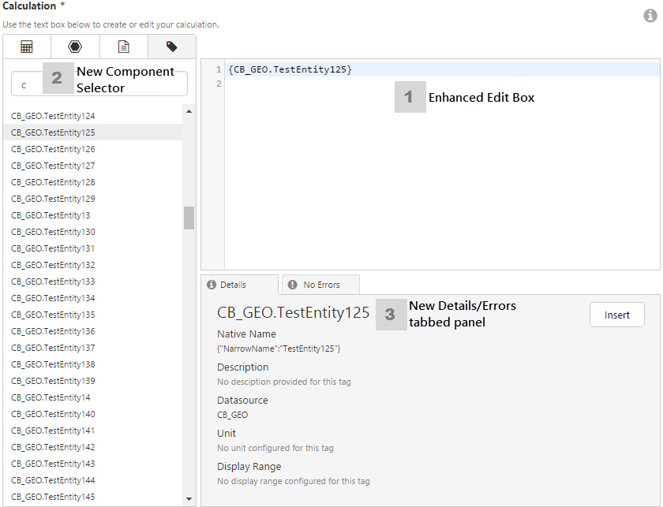This screenshot has height=507, width=663.
Task: Open the calculator functions tab icon
Action: pos(27,47)
